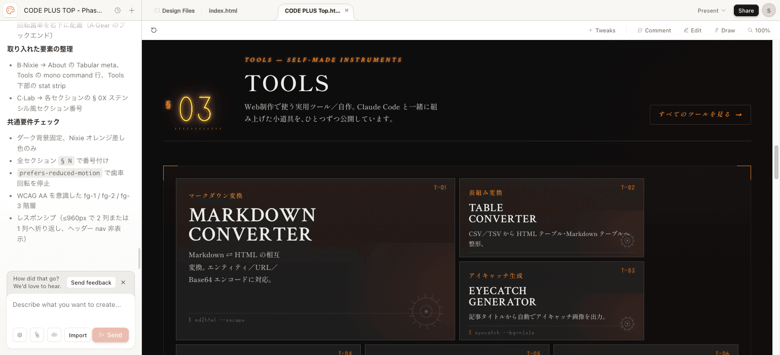
Task: Click the Share button
Action: 746,11
